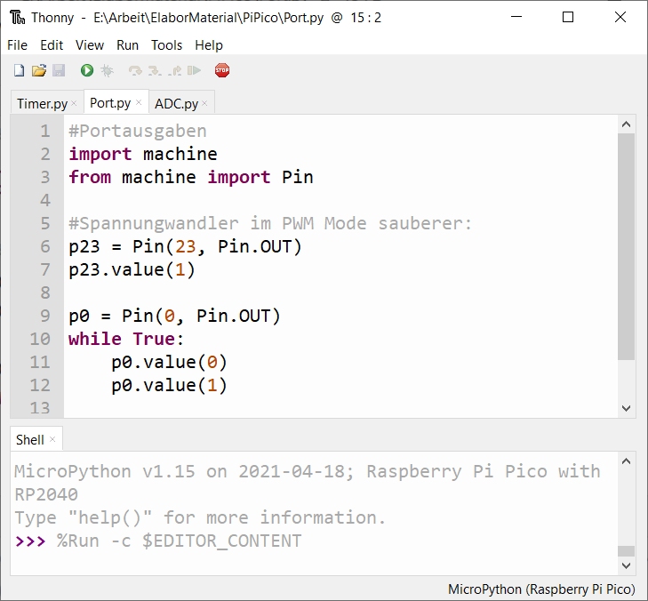This screenshot has width=648, height=601.
Task: Click the Step into icon
Action: [154, 70]
